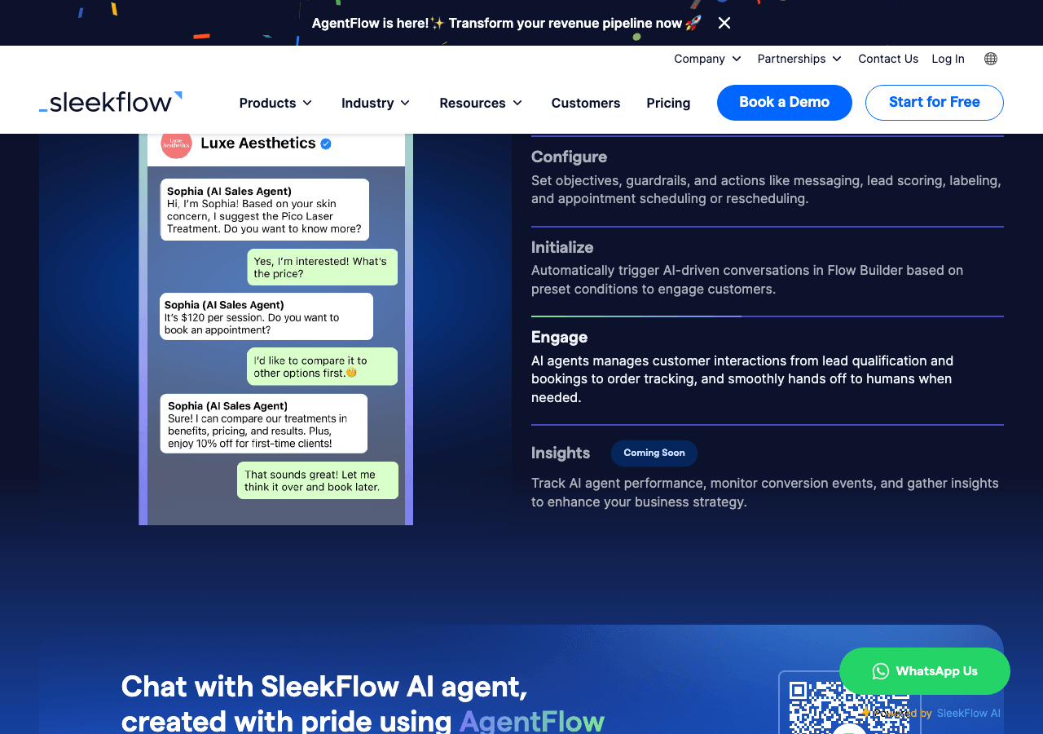1043x734 pixels.
Task: Click the SleekFlow logo
Action: tap(111, 102)
